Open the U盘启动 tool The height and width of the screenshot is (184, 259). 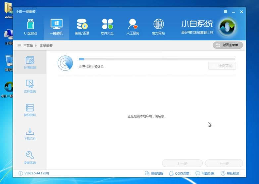30,27
